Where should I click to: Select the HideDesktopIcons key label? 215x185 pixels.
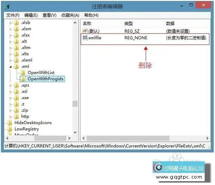tap(33, 123)
